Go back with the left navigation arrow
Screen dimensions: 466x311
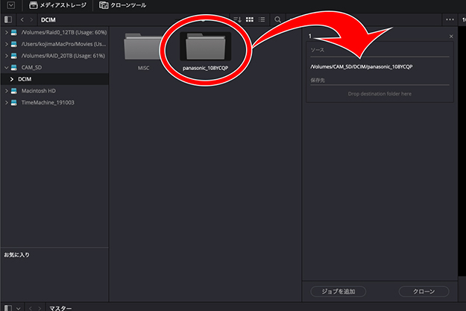tap(22, 19)
